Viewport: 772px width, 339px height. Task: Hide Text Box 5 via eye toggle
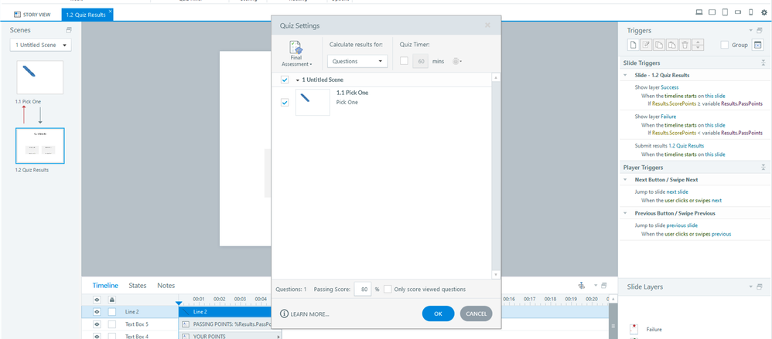(x=97, y=324)
